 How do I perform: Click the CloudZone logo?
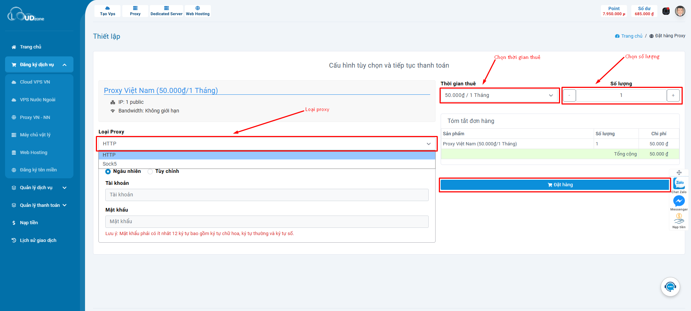26,14
